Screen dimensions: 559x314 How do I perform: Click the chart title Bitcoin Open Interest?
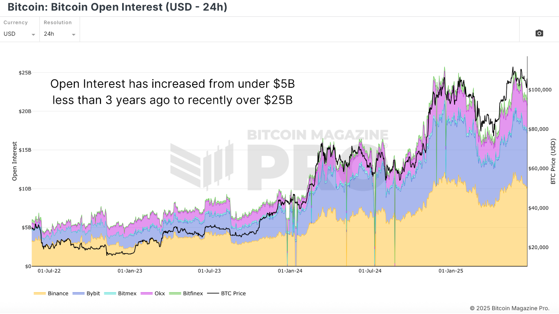coord(117,7)
